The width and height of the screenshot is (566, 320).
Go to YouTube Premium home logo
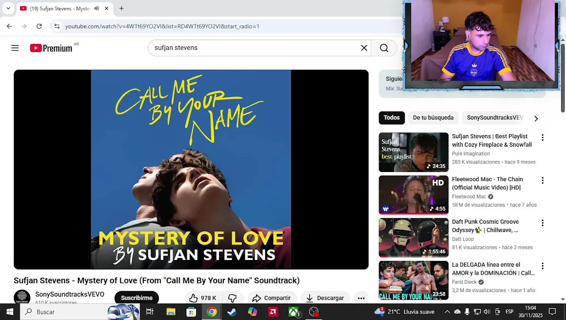(51, 48)
